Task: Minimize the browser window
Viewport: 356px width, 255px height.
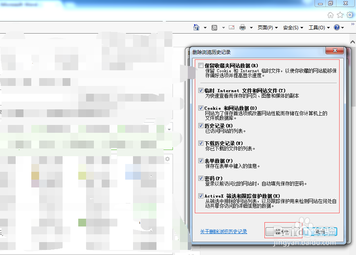Action: (x=320, y=3)
